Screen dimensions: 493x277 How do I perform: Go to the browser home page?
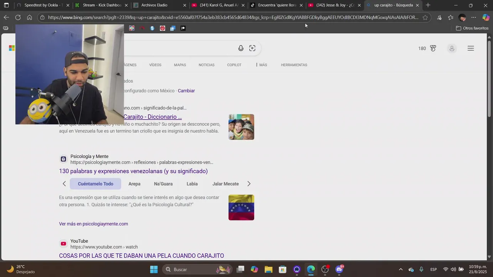(x=29, y=17)
